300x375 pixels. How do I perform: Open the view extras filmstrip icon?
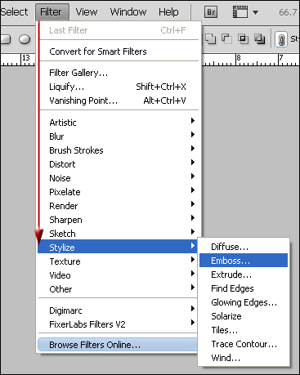click(240, 12)
